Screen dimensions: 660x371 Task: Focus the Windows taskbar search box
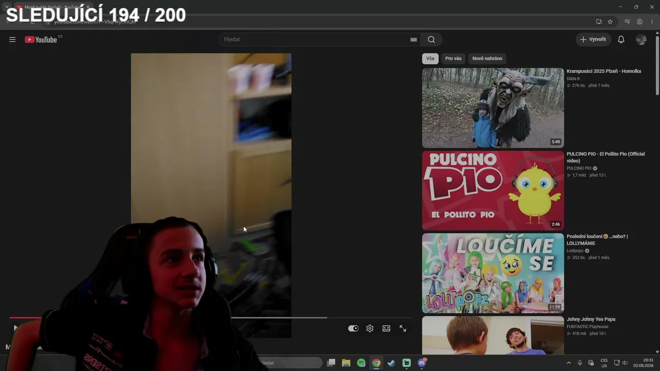(290, 363)
